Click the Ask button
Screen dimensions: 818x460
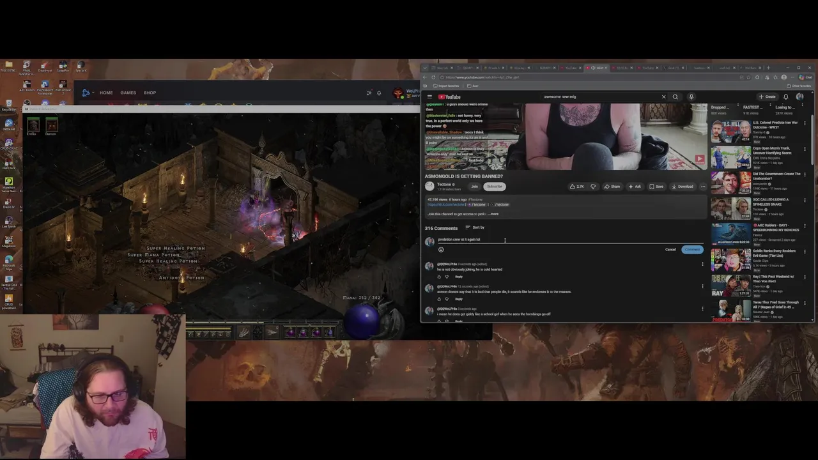pos(635,187)
